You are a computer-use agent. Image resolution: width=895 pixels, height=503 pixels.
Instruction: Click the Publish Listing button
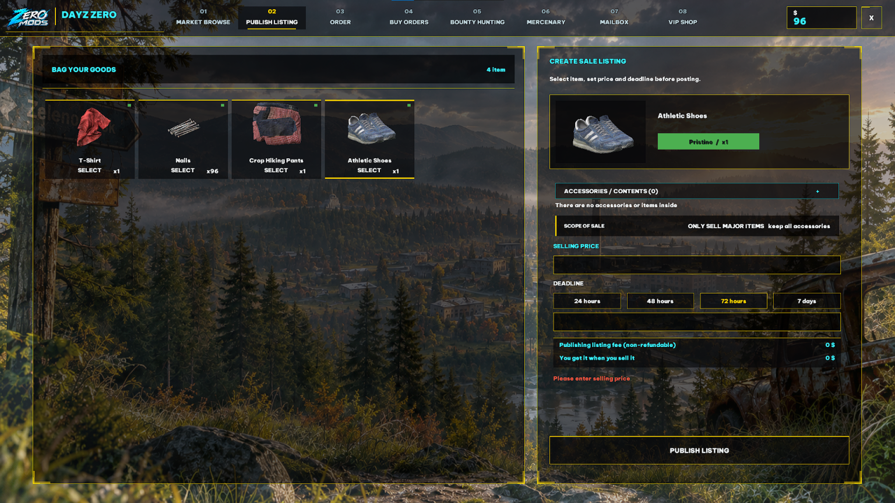(x=699, y=451)
